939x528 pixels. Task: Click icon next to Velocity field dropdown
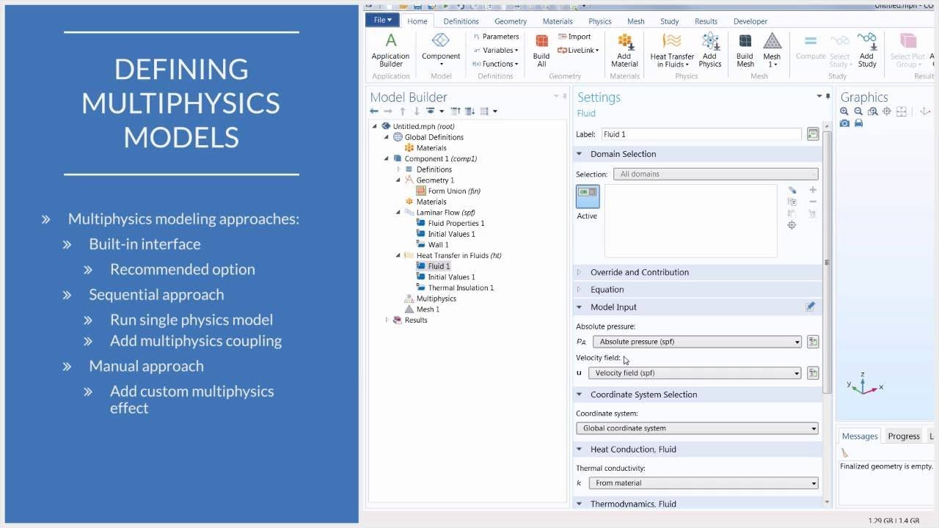813,373
